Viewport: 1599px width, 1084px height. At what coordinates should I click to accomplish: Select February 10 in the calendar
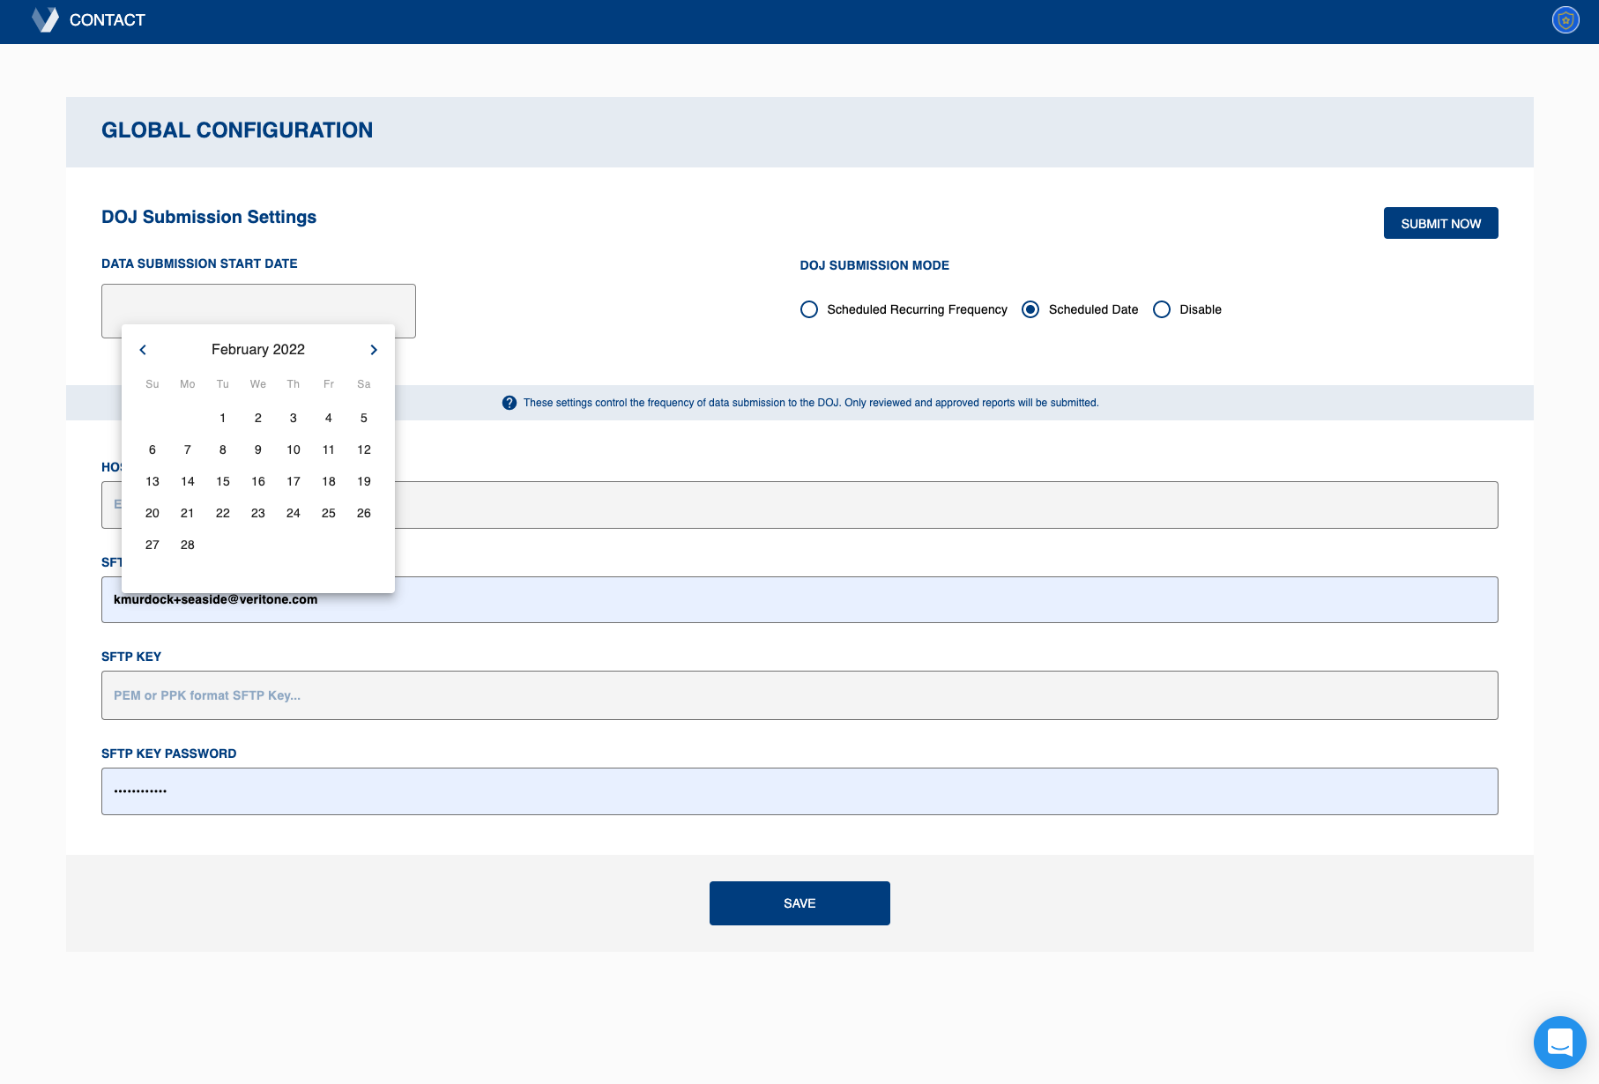pyautogui.click(x=294, y=449)
